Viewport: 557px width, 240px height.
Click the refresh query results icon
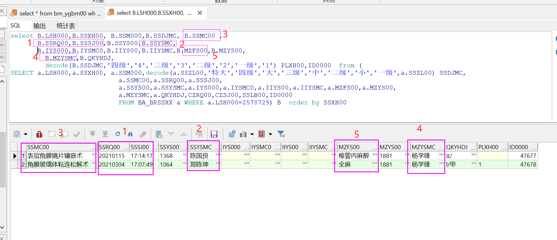[x=118, y=134]
